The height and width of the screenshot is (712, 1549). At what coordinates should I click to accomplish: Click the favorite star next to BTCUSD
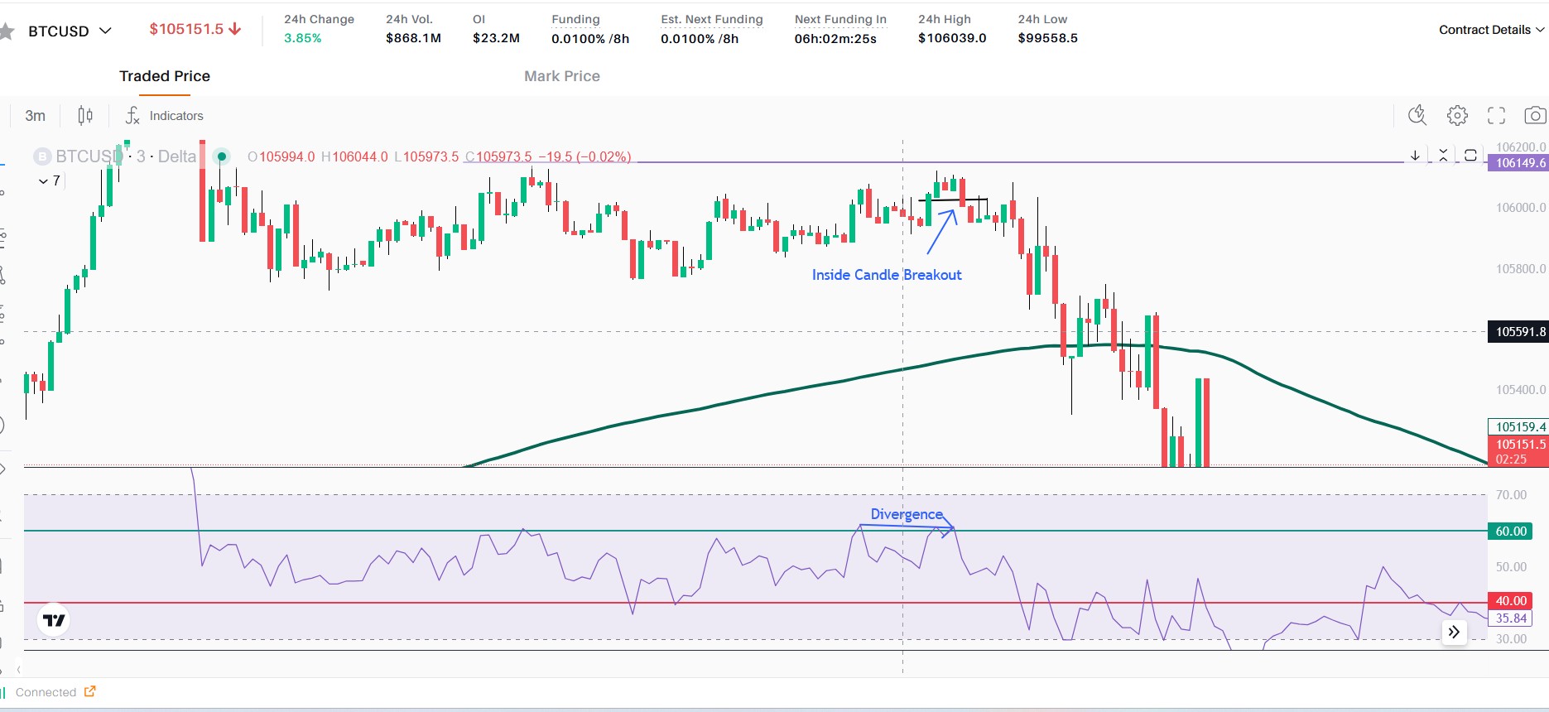tap(7, 31)
